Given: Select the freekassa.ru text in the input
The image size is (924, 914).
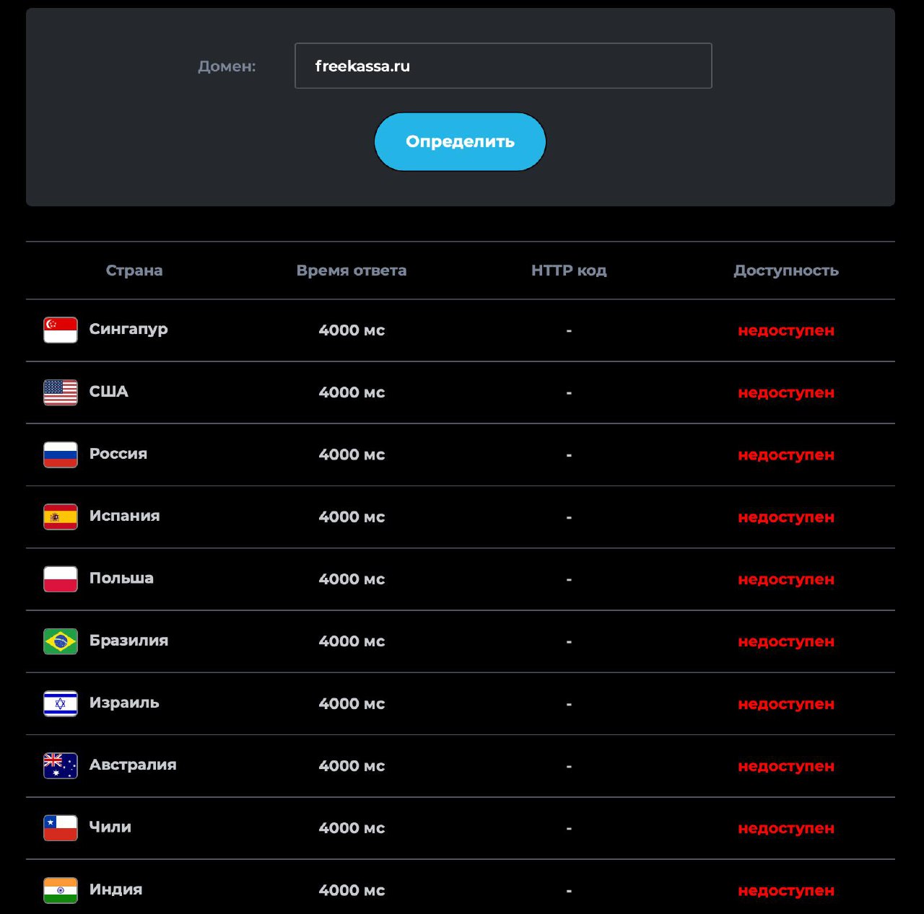Looking at the screenshot, I should click(x=362, y=66).
